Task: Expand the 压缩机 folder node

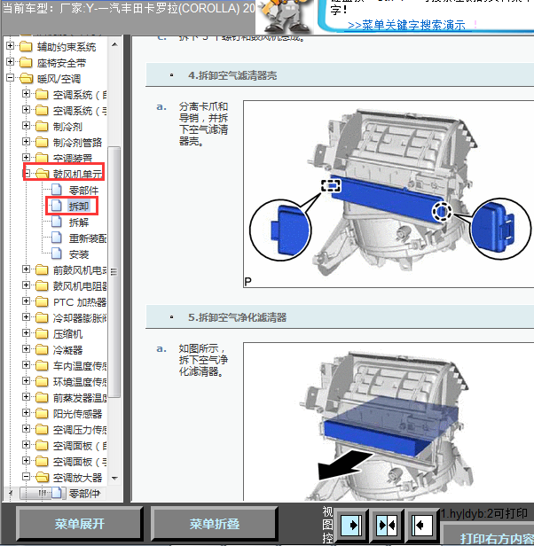Action: [x=26, y=333]
